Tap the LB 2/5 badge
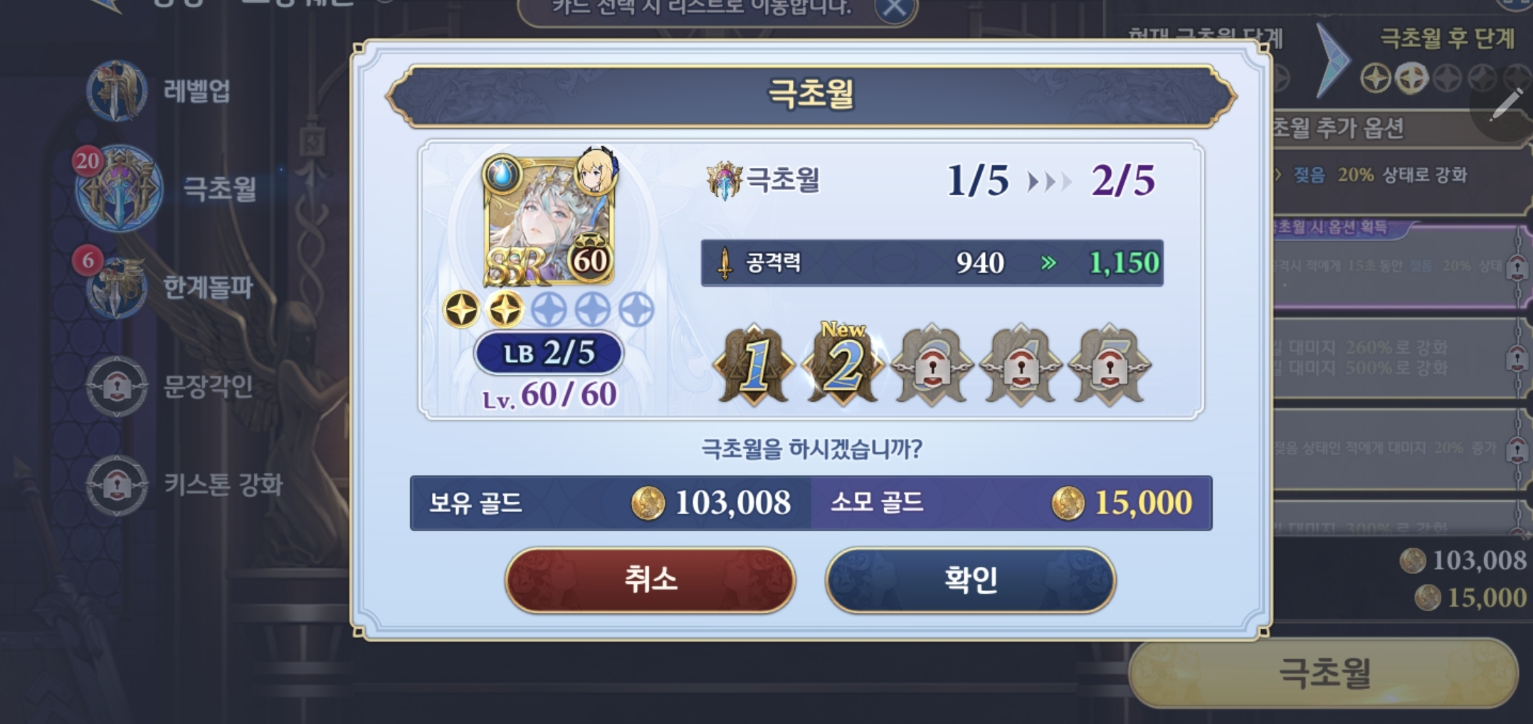This screenshot has width=1533, height=724. point(549,353)
